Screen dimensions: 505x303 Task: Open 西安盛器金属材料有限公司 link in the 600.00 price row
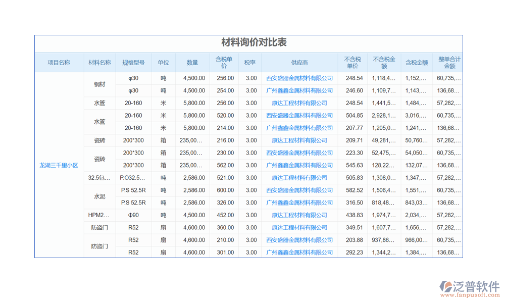(299, 190)
